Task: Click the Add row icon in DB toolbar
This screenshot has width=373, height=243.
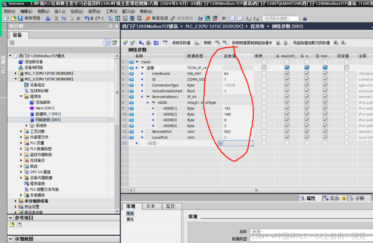Action: 133,43
